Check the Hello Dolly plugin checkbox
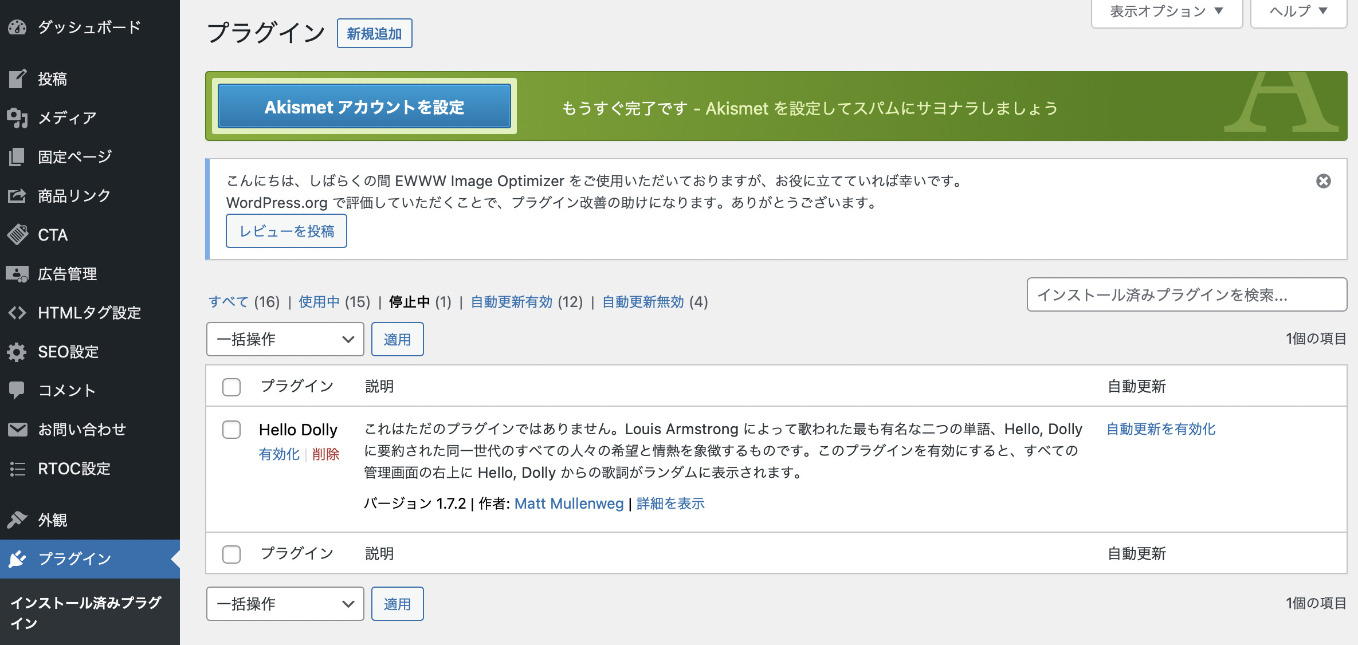The width and height of the screenshot is (1358, 645). tap(231, 430)
